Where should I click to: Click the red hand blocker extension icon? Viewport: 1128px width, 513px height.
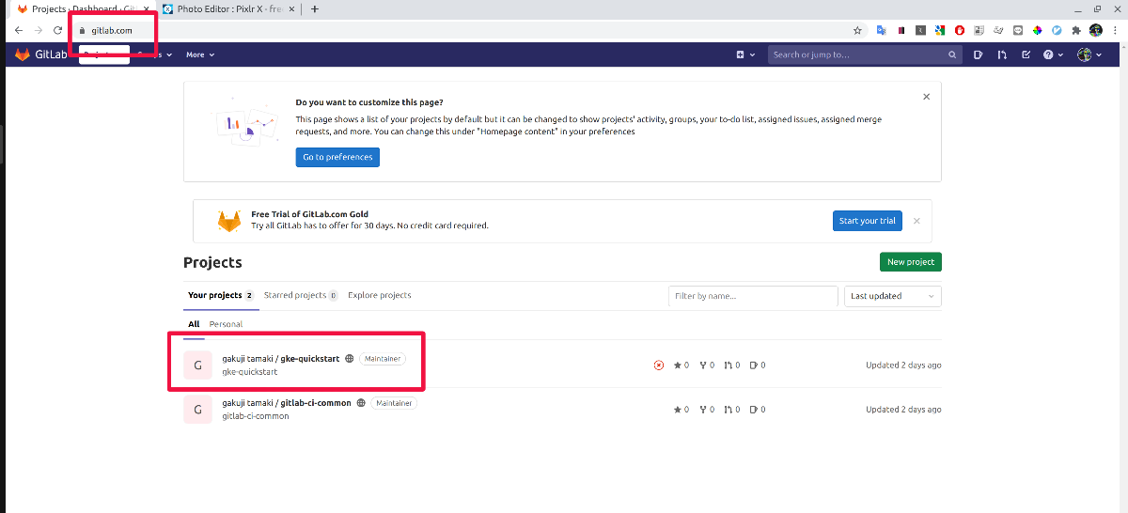(x=960, y=30)
